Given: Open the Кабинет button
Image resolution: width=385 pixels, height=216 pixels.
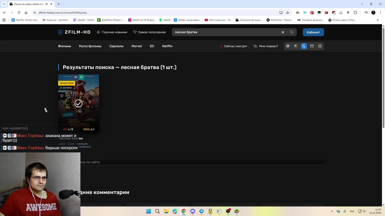Looking at the screenshot, I should click(313, 32).
